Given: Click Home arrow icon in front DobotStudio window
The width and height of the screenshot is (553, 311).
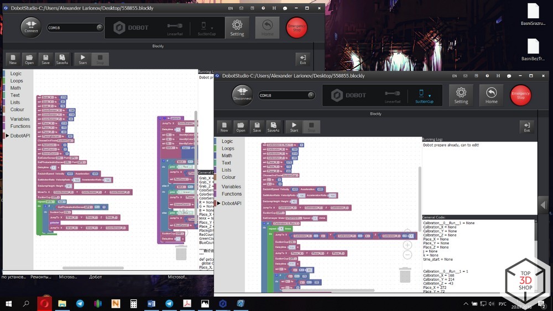Looking at the screenshot, I should [x=491, y=96].
